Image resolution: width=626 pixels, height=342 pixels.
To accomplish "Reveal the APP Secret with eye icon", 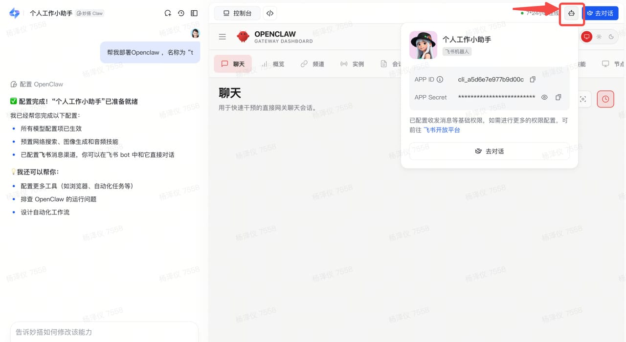I will point(544,97).
